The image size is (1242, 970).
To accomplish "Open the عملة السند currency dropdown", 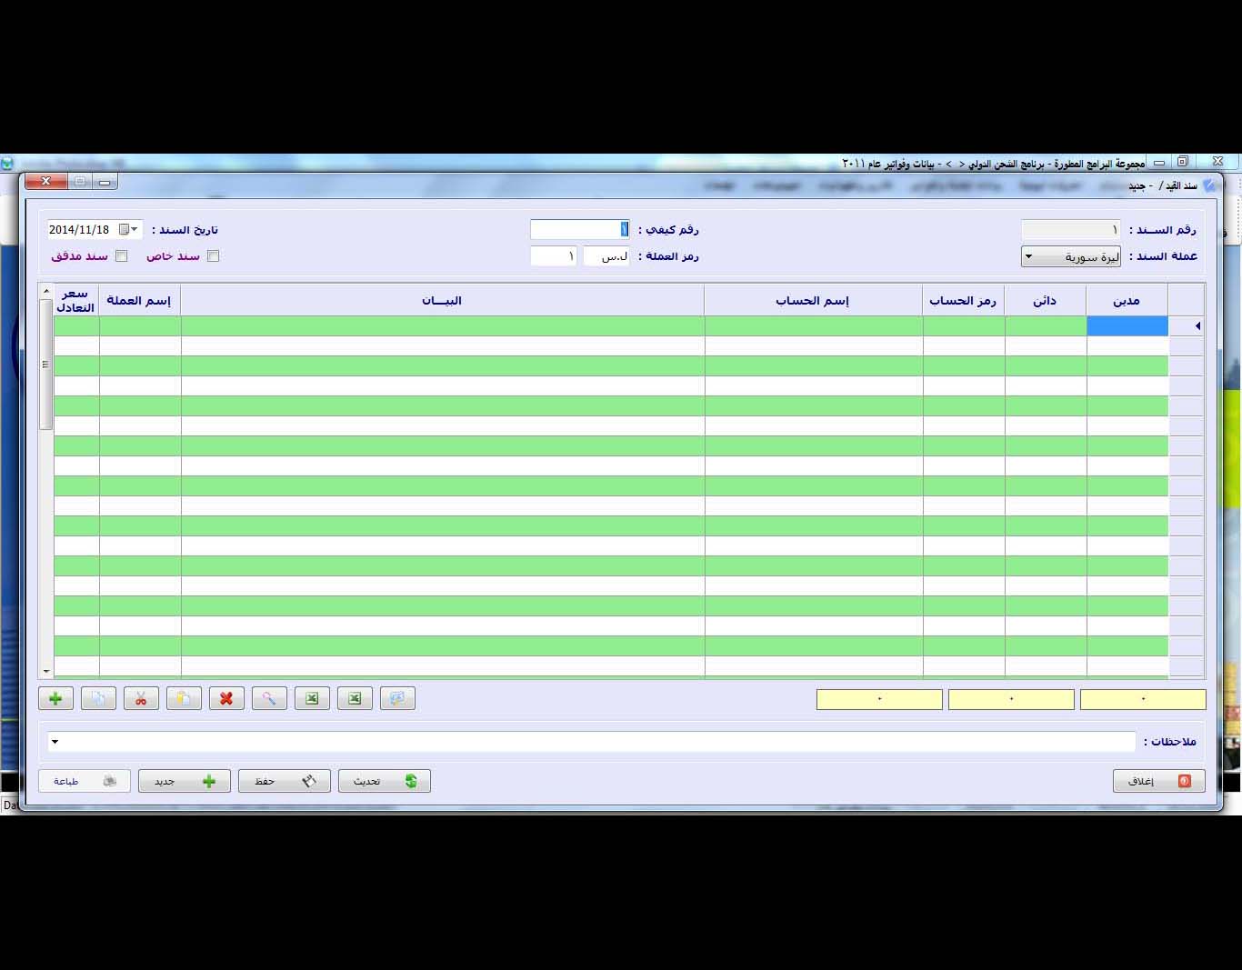I will tap(1029, 256).
